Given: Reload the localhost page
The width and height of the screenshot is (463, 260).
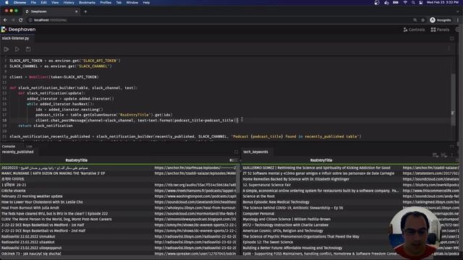Looking at the screenshot, I should pyautogui.click(x=21, y=20).
